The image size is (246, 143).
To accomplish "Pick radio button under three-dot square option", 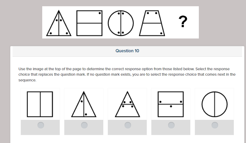I will coord(171,125).
